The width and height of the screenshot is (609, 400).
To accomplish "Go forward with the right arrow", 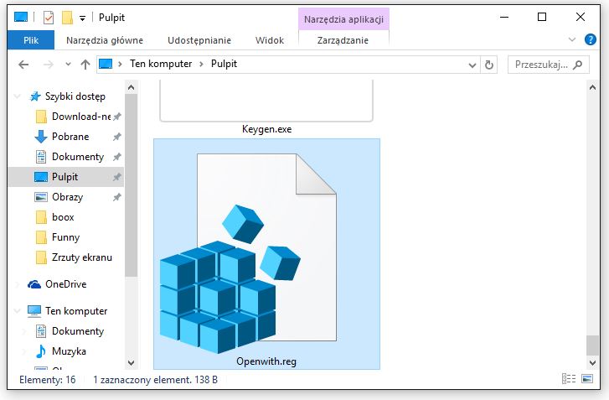I will click(x=48, y=65).
